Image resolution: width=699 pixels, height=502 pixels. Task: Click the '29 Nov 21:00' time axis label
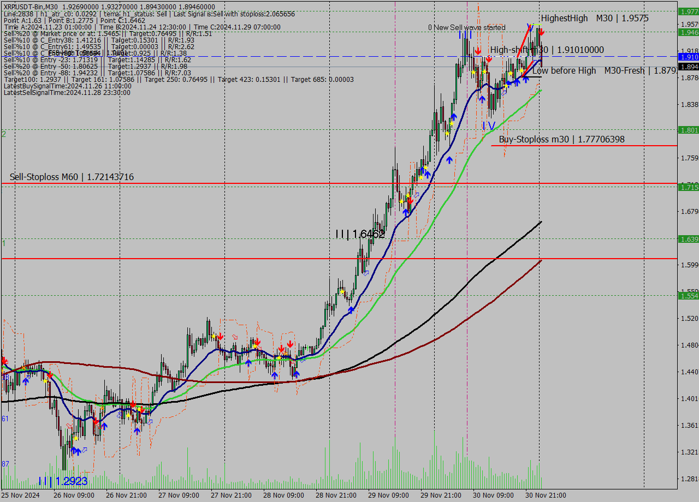tap(441, 495)
